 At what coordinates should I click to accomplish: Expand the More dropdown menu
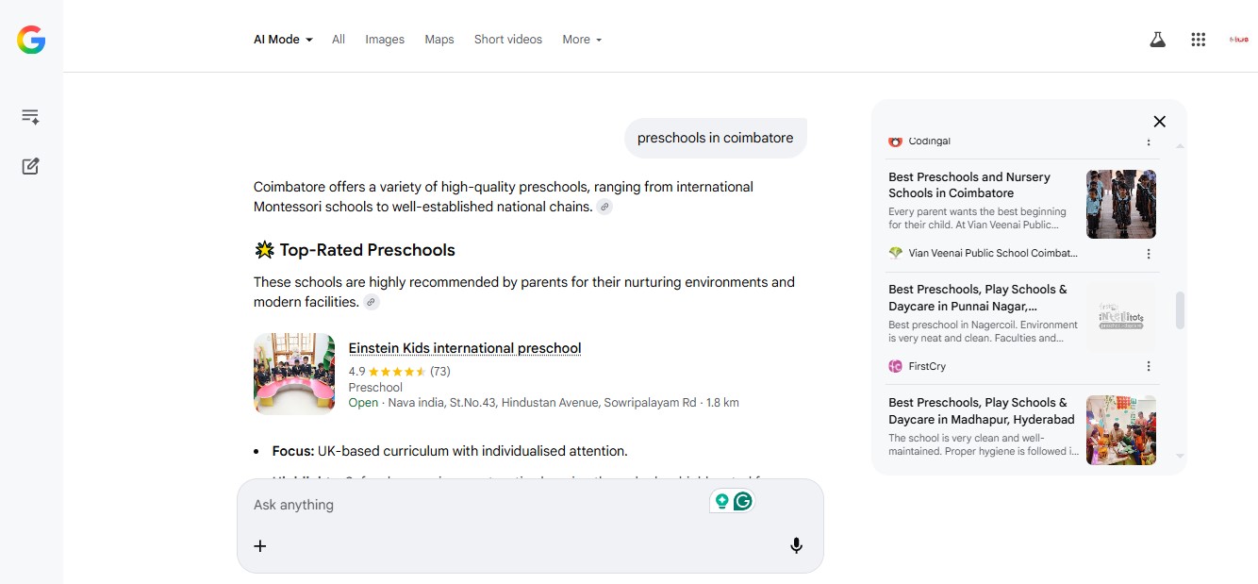(582, 40)
